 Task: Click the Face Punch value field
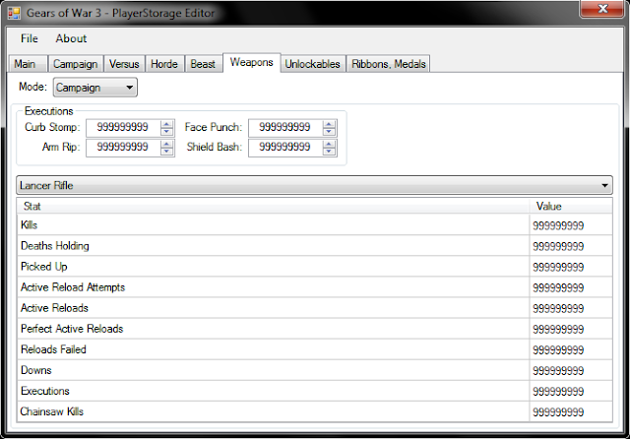pyautogui.click(x=284, y=128)
